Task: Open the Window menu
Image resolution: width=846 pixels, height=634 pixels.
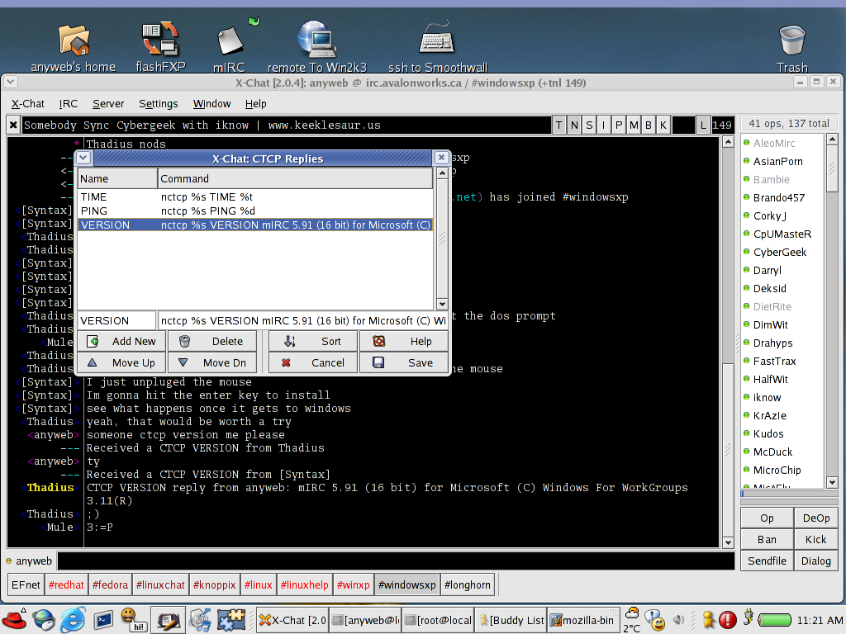Action: pos(211,103)
